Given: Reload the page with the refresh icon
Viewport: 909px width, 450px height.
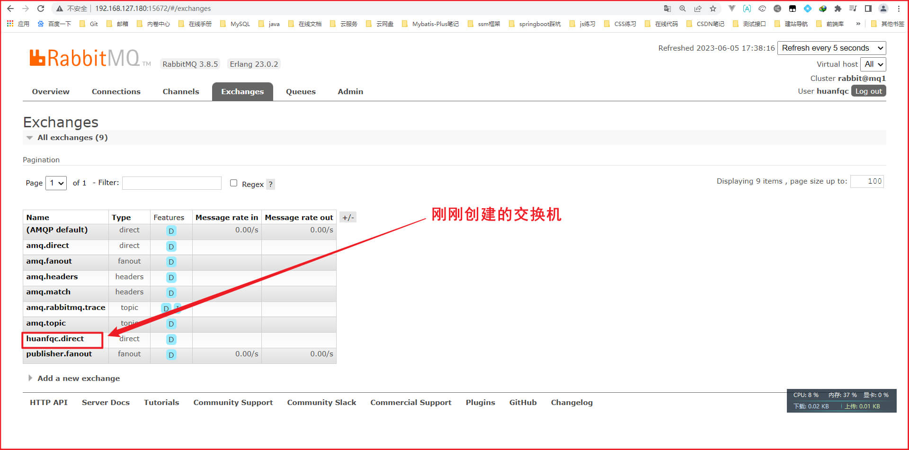Looking at the screenshot, I should (x=41, y=9).
